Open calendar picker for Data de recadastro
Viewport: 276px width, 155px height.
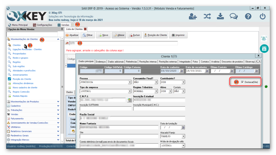pos(206,71)
